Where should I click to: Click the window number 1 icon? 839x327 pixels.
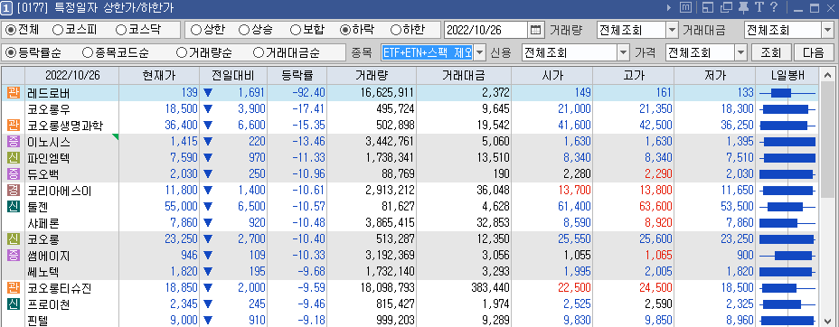point(7,8)
